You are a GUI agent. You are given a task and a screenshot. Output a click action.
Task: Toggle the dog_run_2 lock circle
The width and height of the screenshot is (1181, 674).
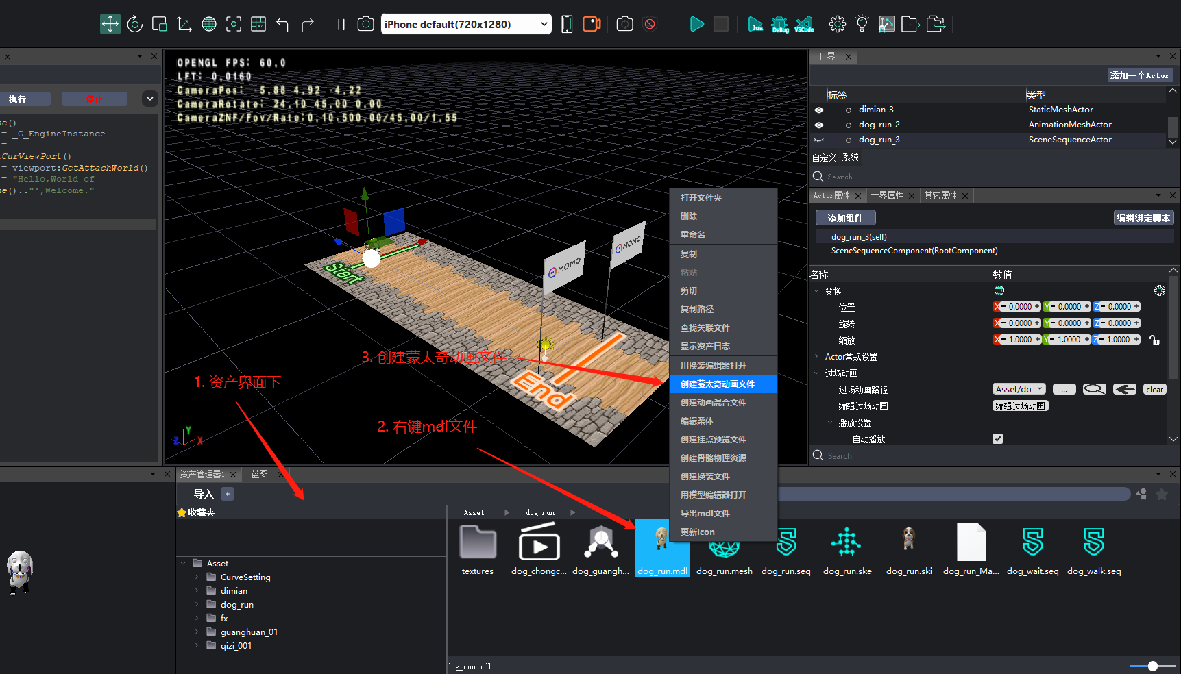[x=849, y=125]
